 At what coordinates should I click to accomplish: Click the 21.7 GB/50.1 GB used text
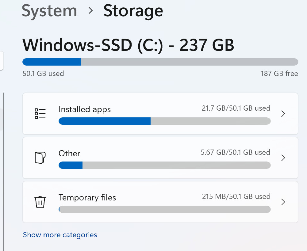pyautogui.click(x=236, y=108)
